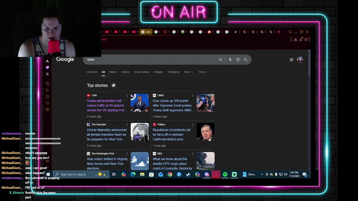Screen dimensions: 358x201
Task: Open the Google account avatar
Action: 300,59
